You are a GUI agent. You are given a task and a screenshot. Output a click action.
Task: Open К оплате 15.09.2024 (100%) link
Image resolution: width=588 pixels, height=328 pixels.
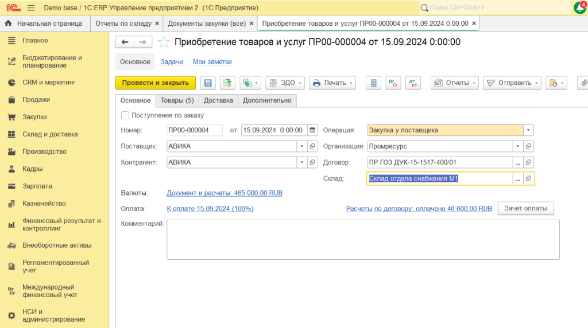pos(210,209)
